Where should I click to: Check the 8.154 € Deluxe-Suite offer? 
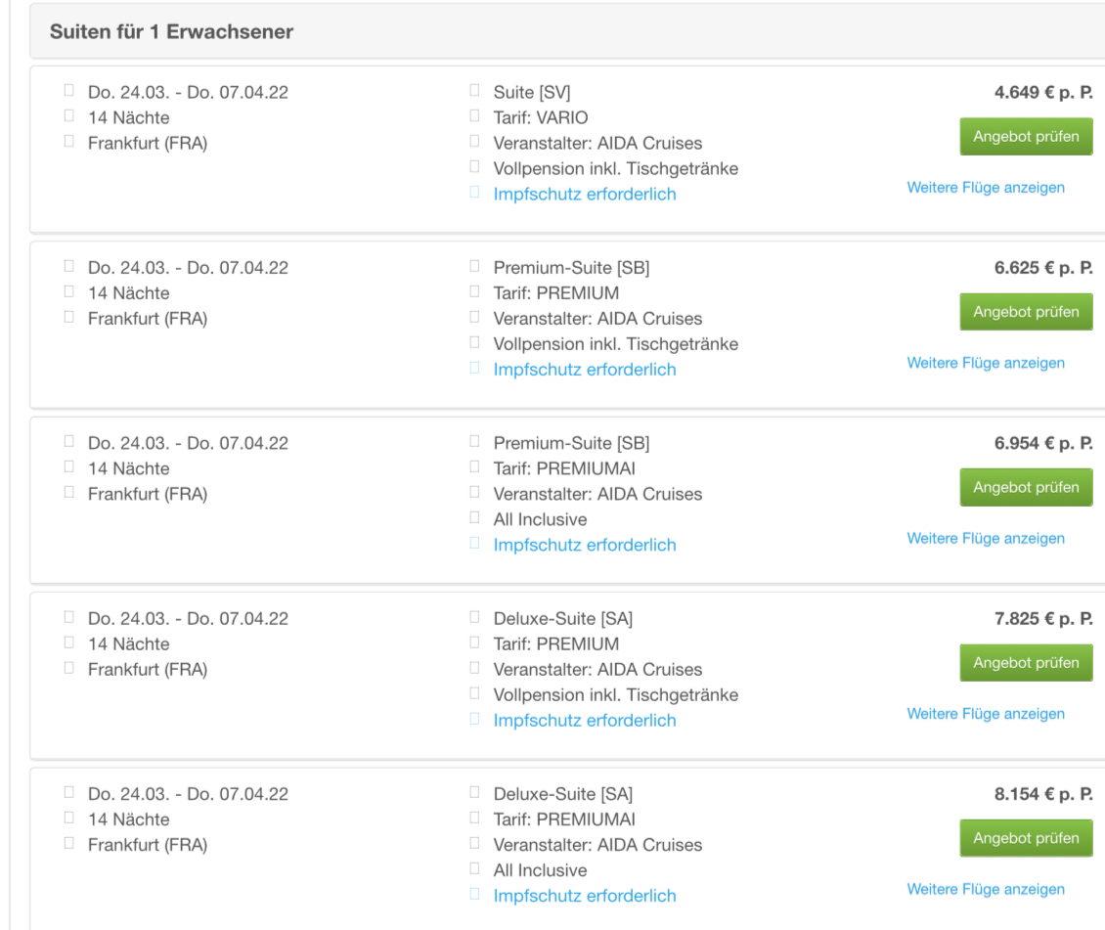point(1026,838)
